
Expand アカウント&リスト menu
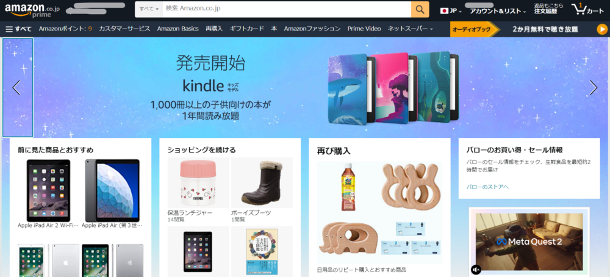pos(498,11)
